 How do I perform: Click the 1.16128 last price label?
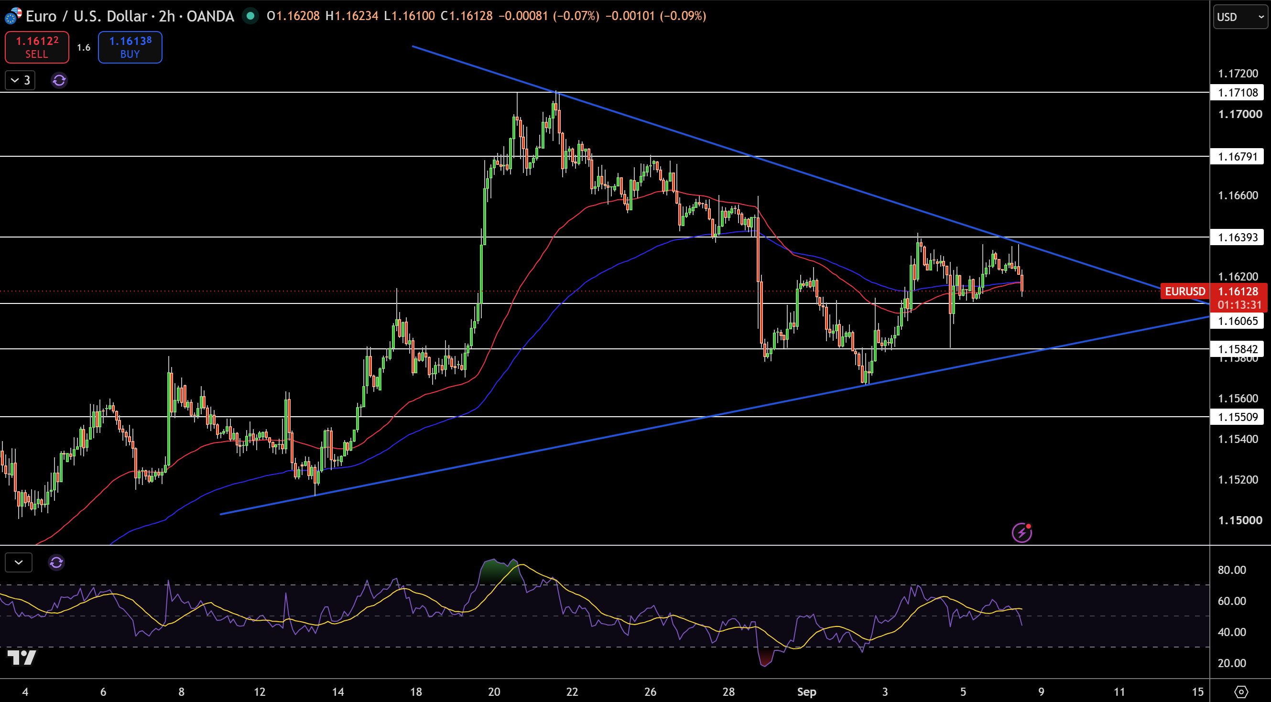click(1238, 291)
